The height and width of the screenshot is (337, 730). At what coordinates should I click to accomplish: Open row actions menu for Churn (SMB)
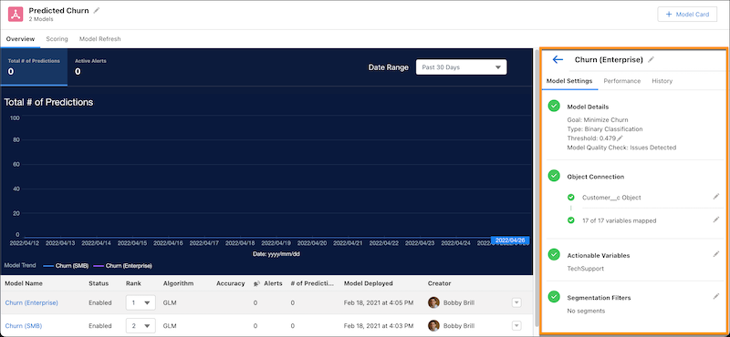pos(516,325)
